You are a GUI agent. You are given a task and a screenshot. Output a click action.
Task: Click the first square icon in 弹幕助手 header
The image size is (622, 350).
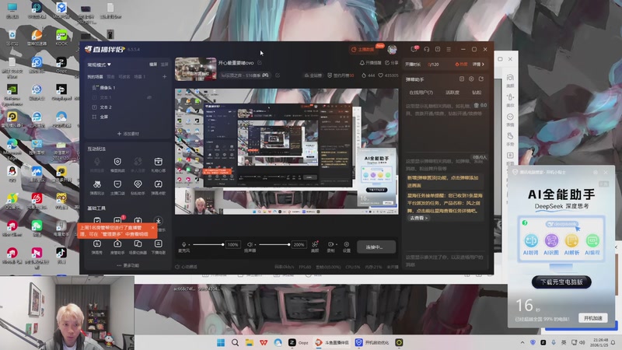[x=462, y=79]
